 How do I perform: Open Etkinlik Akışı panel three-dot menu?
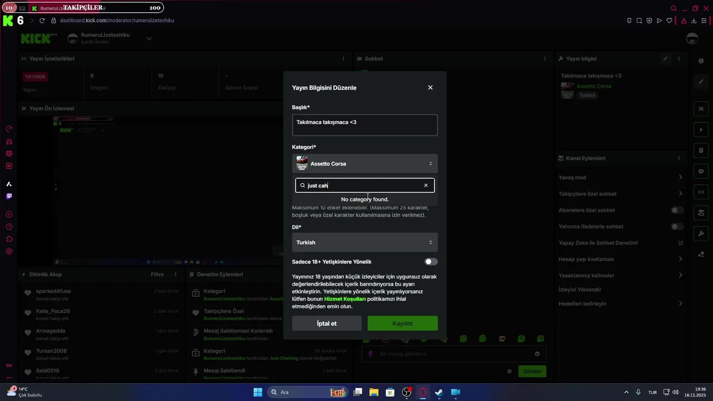click(x=175, y=275)
